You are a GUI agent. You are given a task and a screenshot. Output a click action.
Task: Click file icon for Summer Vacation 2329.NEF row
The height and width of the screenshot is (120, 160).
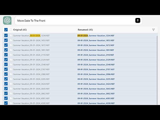tap(11, 60)
